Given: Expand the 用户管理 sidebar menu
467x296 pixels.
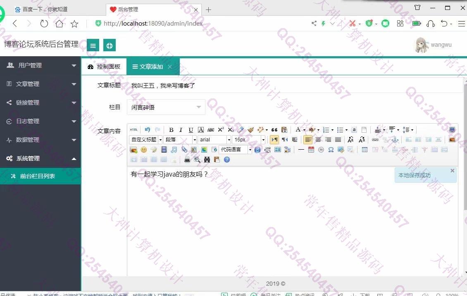Looking at the screenshot, I should coord(41,65).
